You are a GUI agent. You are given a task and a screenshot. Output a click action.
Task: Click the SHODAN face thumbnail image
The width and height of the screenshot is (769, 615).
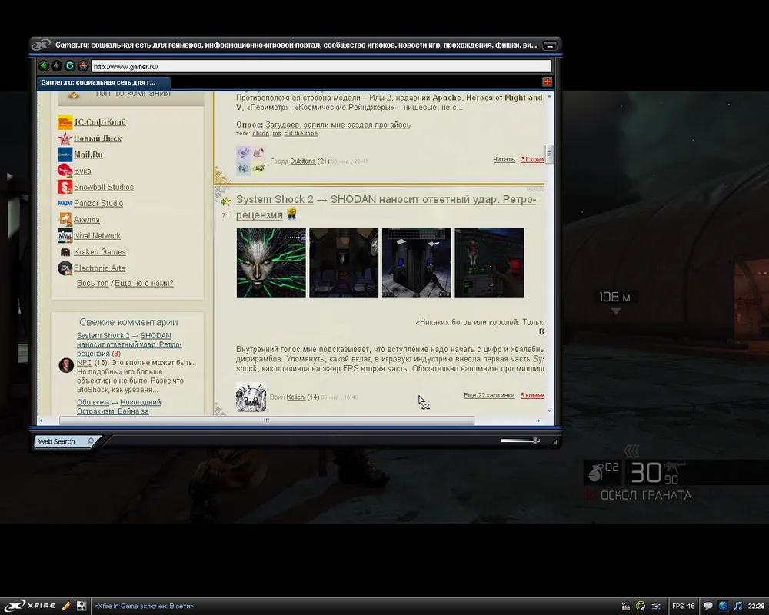[x=271, y=263]
